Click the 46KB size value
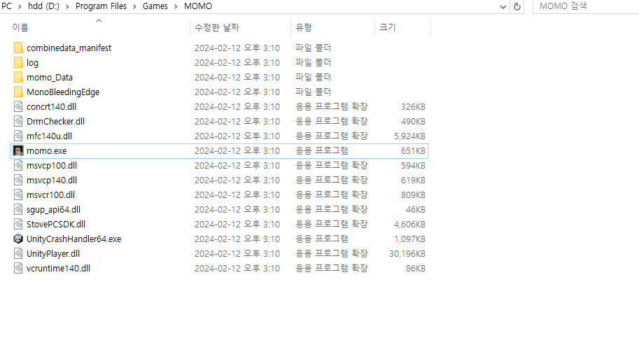Viewport: 639px width, 361px height. point(416,209)
